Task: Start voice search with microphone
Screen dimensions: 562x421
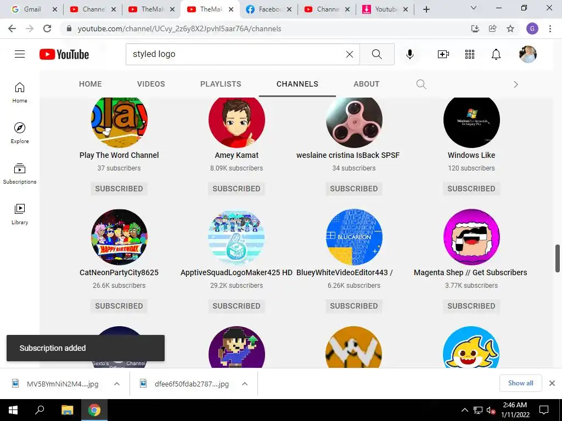Action: click(x=409, y=54)
